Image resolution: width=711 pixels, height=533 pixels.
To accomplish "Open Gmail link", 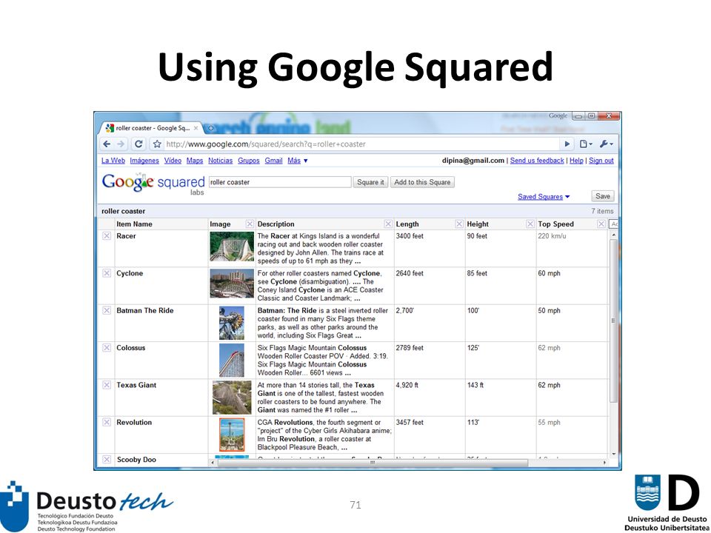I will tap(273, 161).
